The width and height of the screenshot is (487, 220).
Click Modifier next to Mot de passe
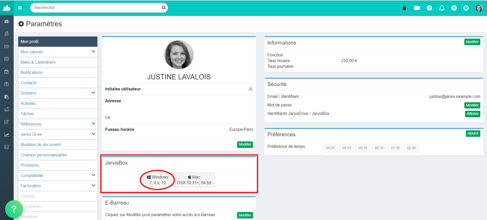pyautogui.click(x=472, y=105)
